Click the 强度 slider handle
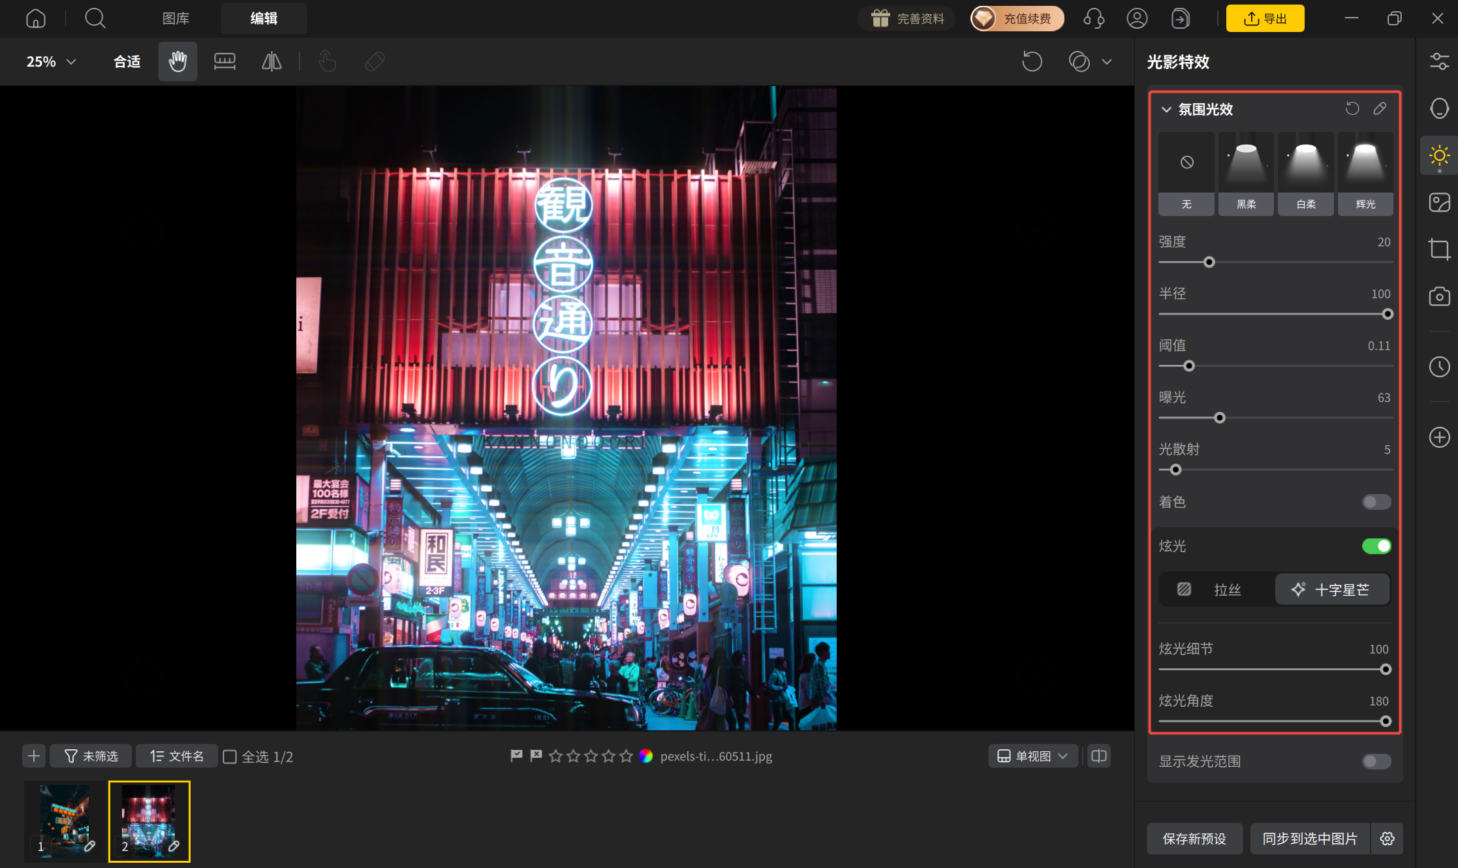This screenshot has width=1458, height=868. coord(1209,262)
